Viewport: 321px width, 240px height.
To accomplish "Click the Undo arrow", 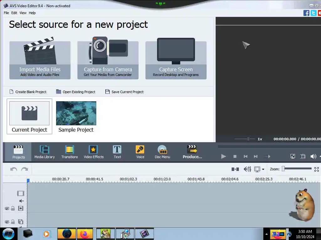I will 13,169.
